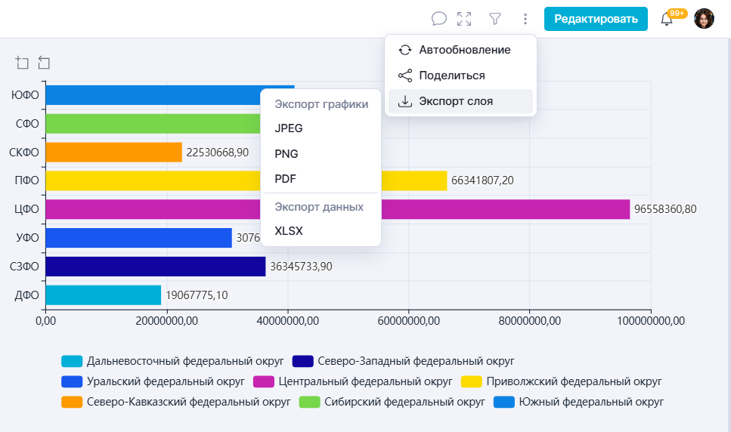This screenshot has width=731, height=432.
Task: Click the fullscreen expand icon
Action: [x=464, y=19]
